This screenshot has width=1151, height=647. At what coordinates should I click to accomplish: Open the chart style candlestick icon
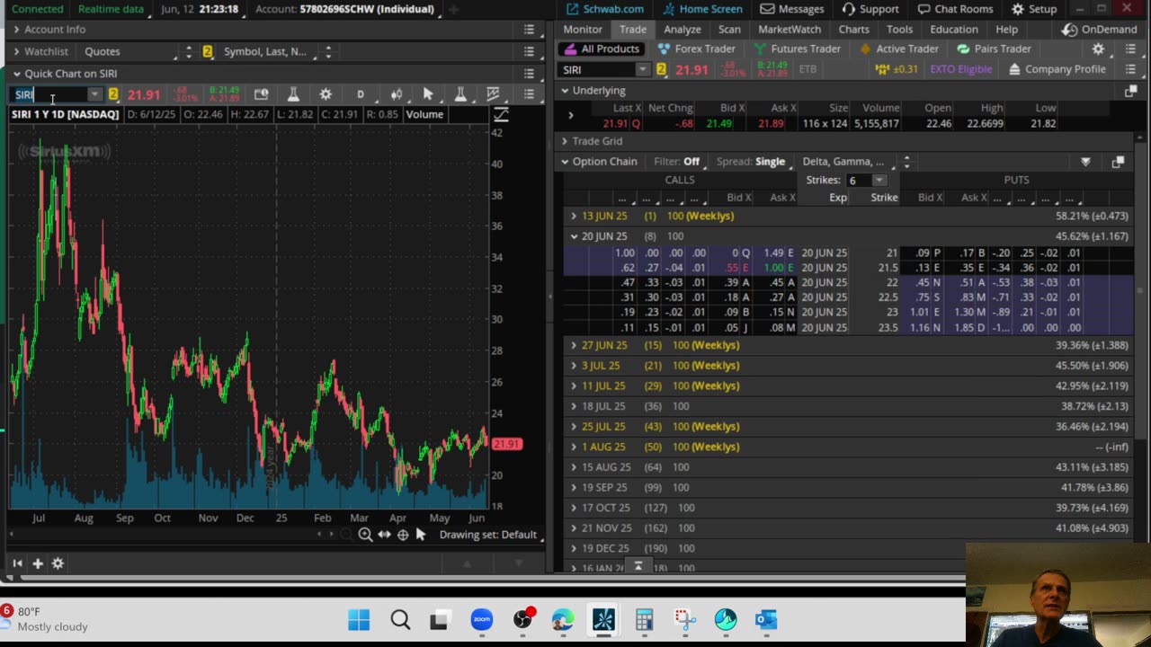coord(396,94)
